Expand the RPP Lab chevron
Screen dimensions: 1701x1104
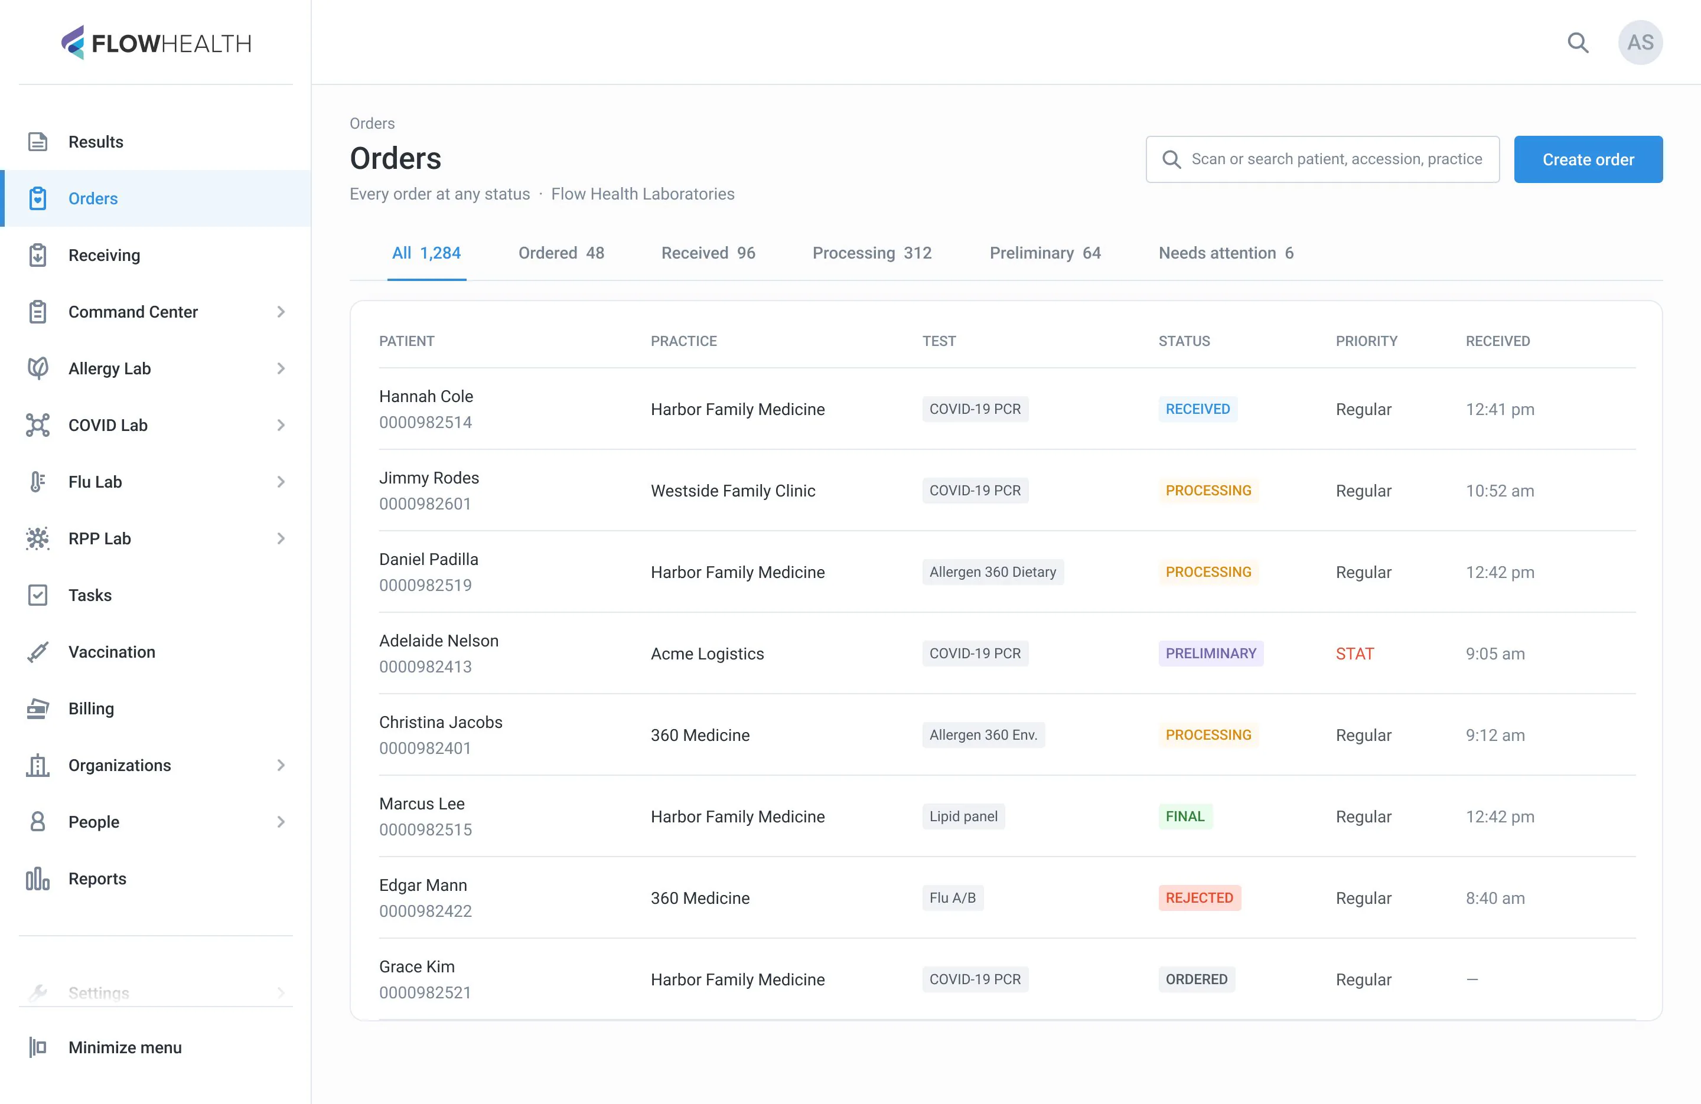pyautogui.click(x=281, y=538)
